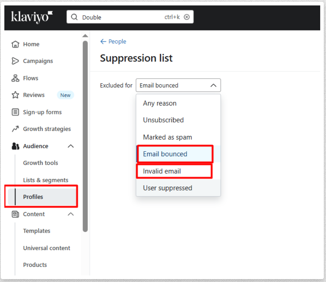Click the Campaigns paper plane icon

tap(15, 61)
